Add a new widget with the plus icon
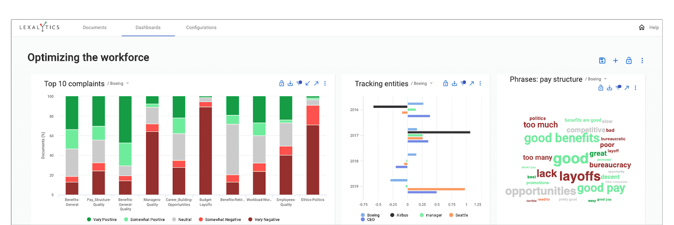Screen dimensions: 674x225 pyautogui.click(x=615, y=61)
